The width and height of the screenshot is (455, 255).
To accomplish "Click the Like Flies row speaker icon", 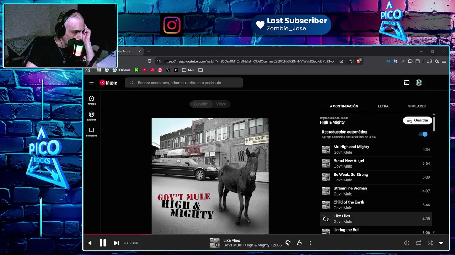I will point(326,219).
